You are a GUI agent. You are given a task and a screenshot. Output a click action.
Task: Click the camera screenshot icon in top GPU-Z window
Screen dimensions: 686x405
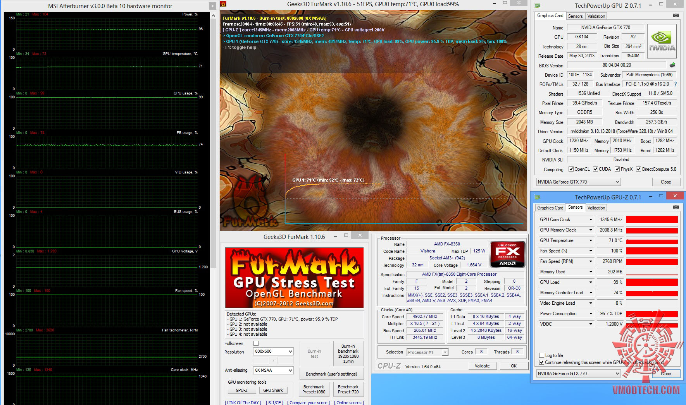coord(676,15)
